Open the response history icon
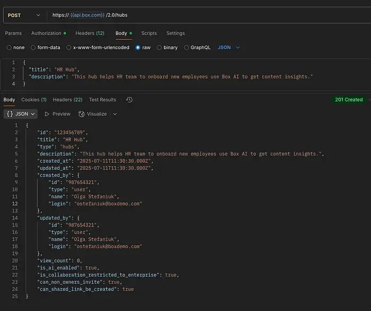This screenshot has width=371, height=311. point(129,100)
